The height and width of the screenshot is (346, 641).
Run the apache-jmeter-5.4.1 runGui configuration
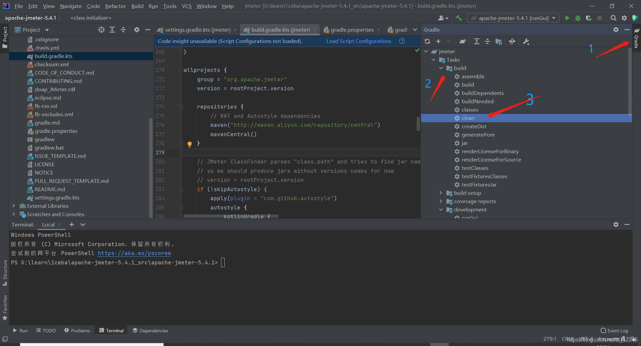567,18
